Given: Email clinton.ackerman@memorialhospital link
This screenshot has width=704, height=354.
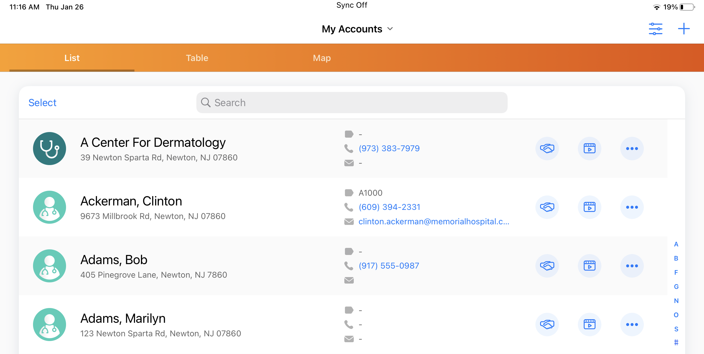Looking at the screenshot, I should click(433, 222).
